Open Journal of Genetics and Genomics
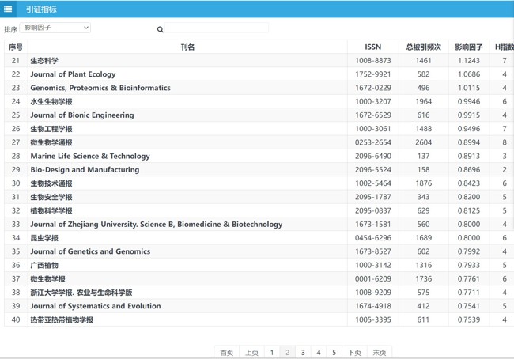 [x=90, y=251]
